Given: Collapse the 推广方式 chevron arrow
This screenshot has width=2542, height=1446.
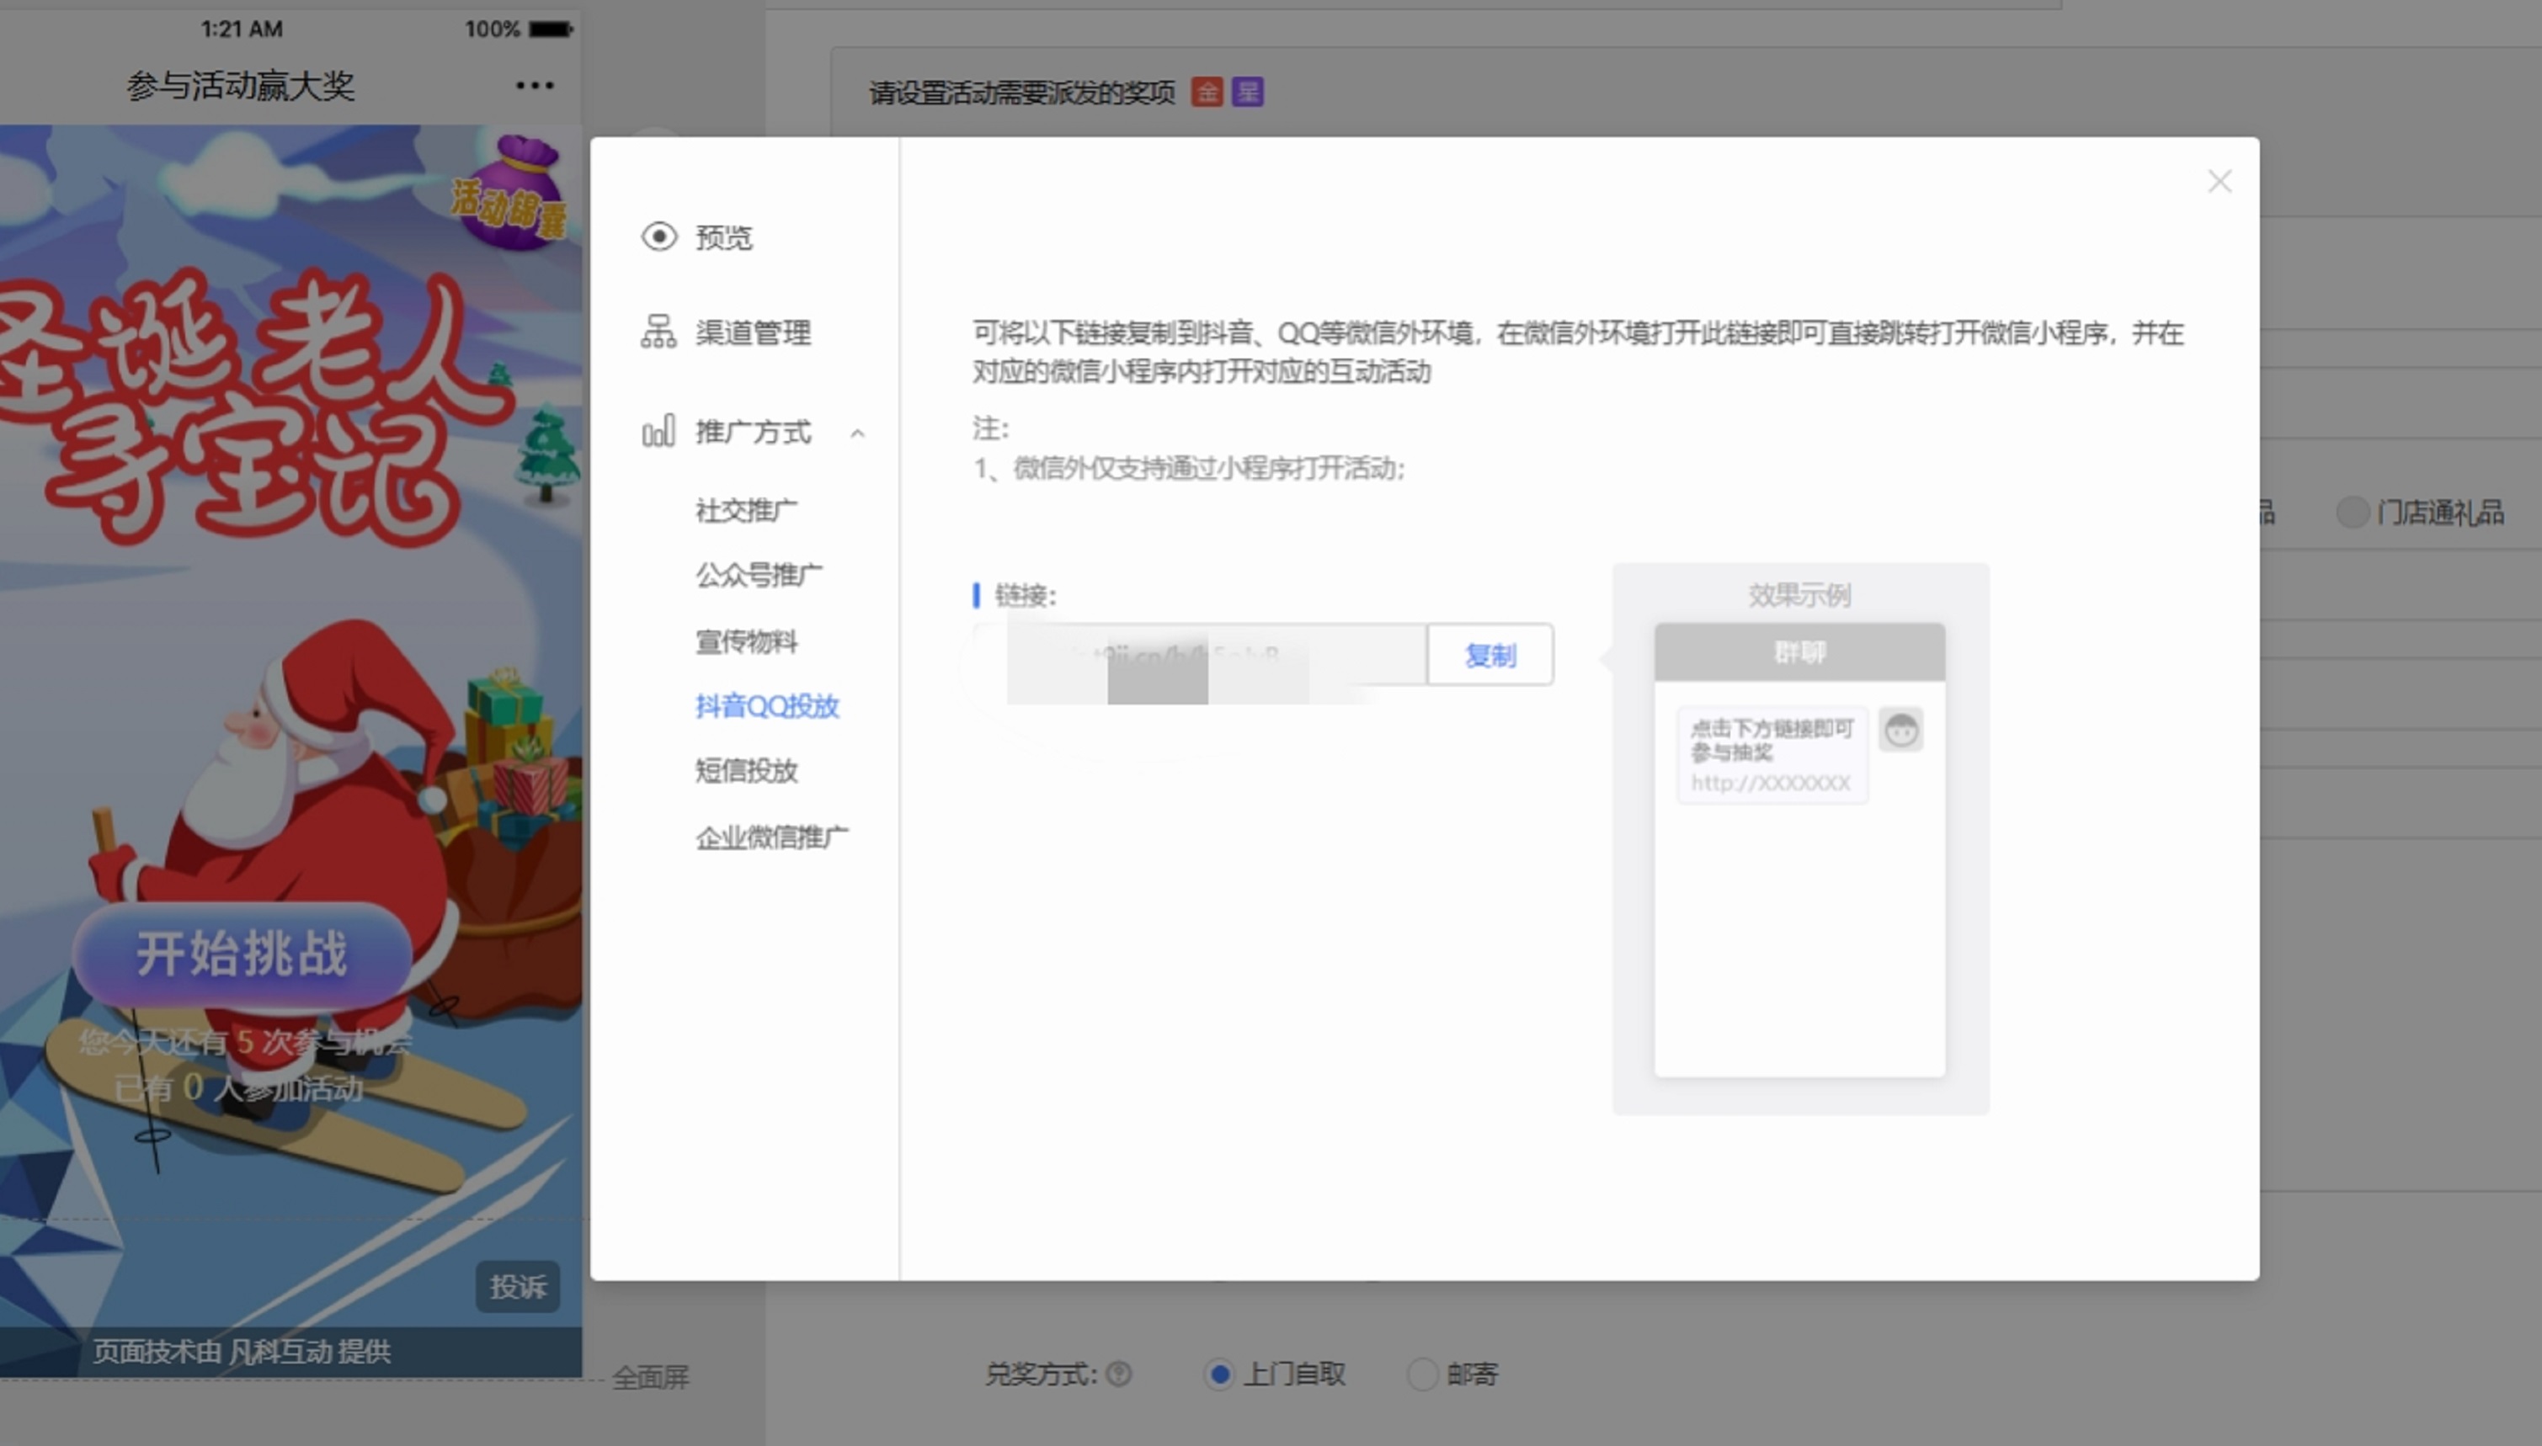Looking at the screenshot, I should click(x=857, y=433).
